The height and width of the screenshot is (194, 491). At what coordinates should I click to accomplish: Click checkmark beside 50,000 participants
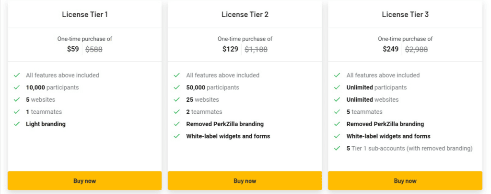[x=177, y=87]
